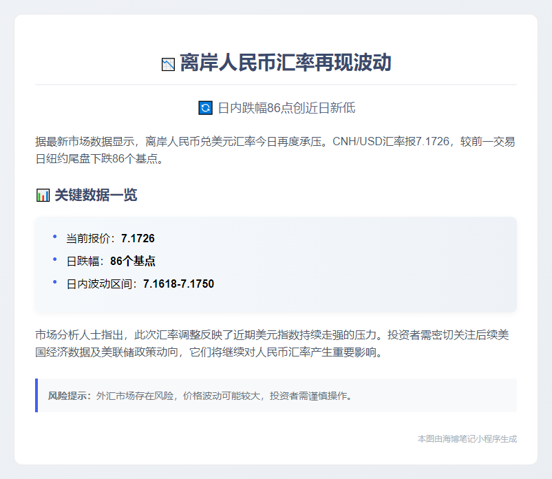Click the title 离岸人民币汇率再现波动
Viewport: 552px width, 479px height.
(x=286, y=63)
